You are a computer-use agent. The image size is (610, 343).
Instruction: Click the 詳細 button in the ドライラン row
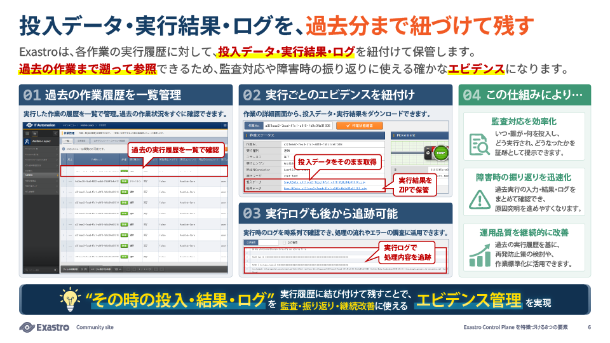(x=124, y=181)
